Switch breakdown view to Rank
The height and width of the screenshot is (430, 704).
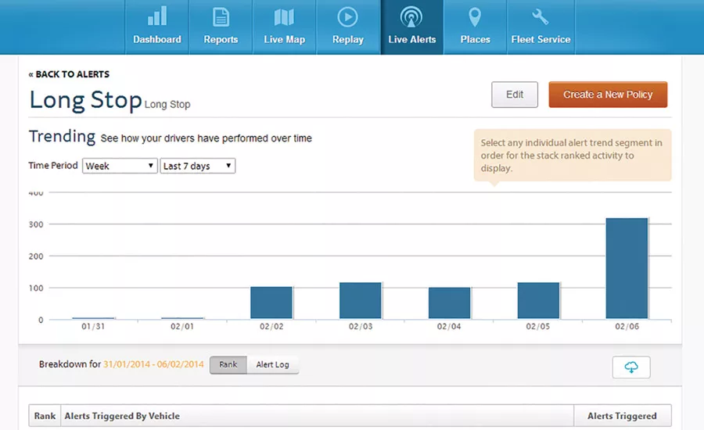coord(228,364)
